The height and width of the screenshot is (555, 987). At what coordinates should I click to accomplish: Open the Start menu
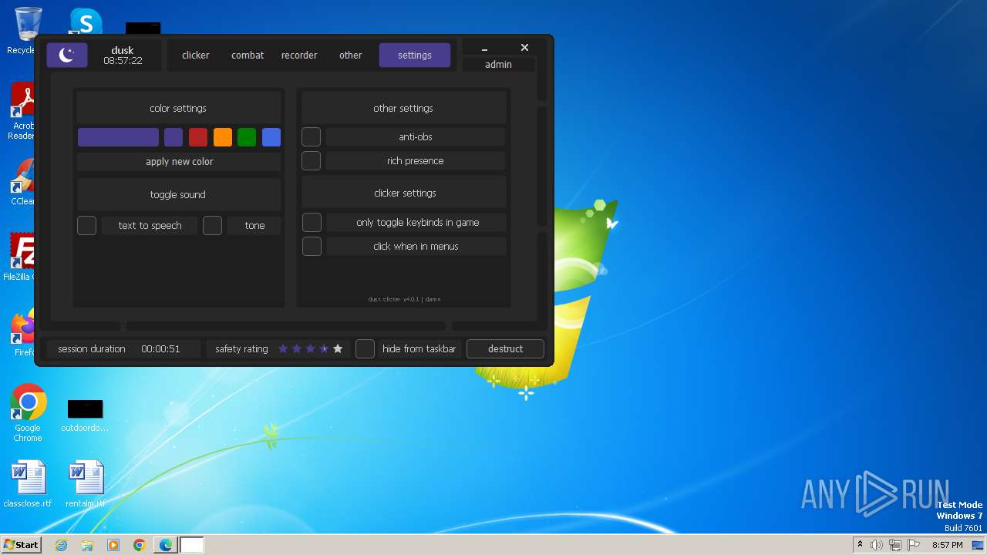[x=22, y=544]
